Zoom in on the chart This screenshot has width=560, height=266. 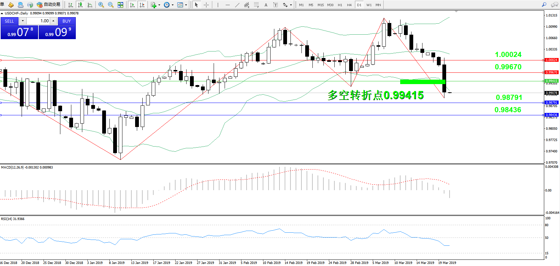point(101,5)
